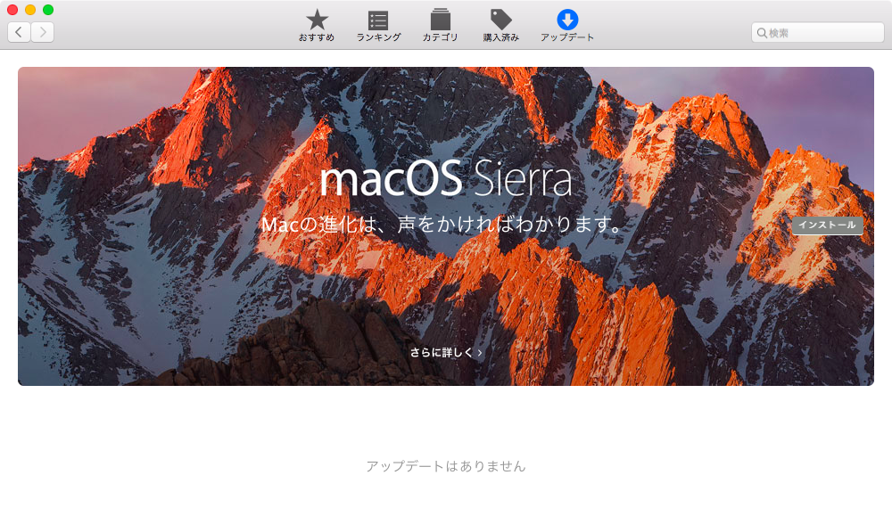Image resolution: width=892 pixels, height=508 pixels.
Task: Open the さらに詳しく link
Action: click(446, 352)
